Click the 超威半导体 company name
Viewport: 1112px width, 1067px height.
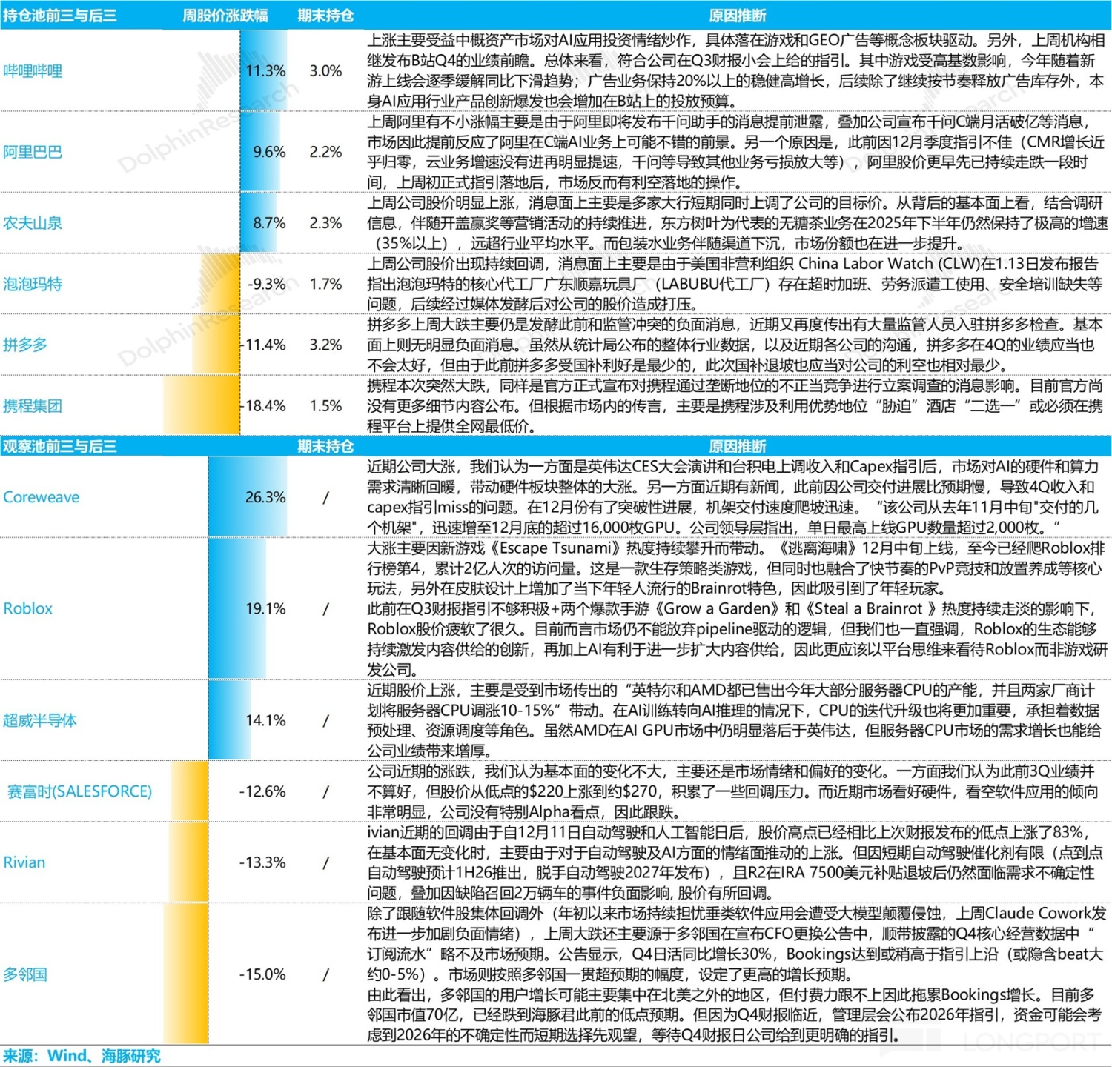(x=40, y=720)
